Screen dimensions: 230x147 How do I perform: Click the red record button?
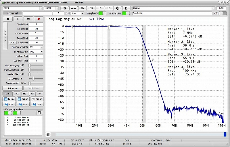pos(38,19)
